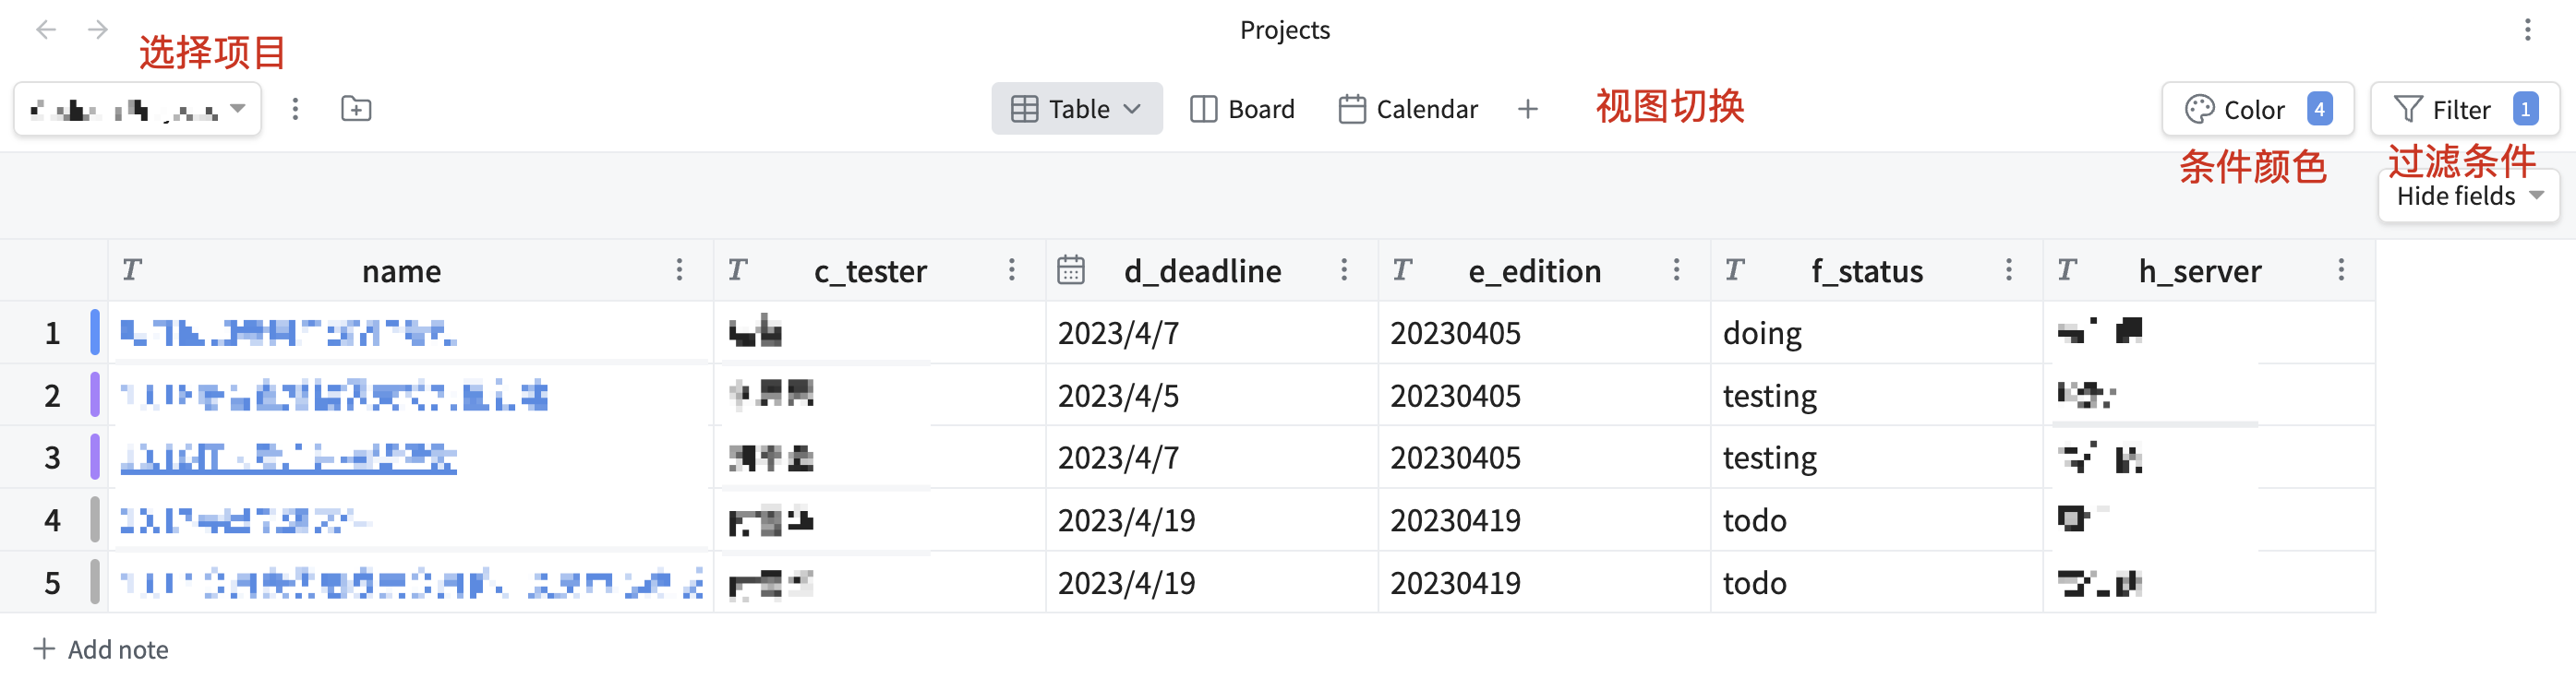This screenshot has width=2576, height=690.
Task: Navigate forward with the right arrow
Action: tap(97, 30)
